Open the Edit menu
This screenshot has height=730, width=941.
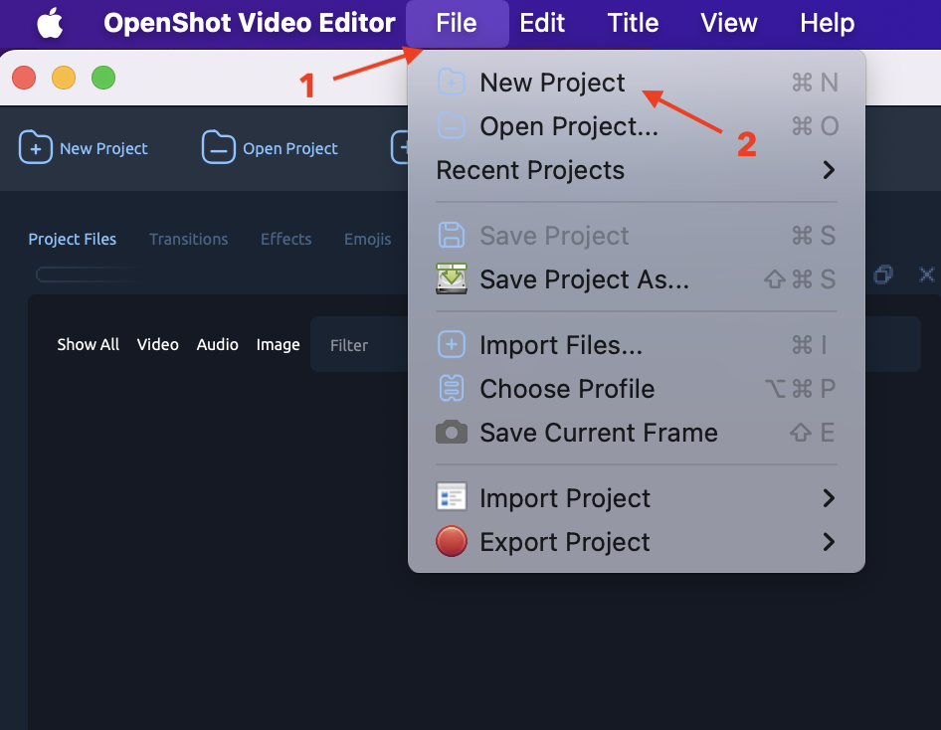(x=542, y=24)
